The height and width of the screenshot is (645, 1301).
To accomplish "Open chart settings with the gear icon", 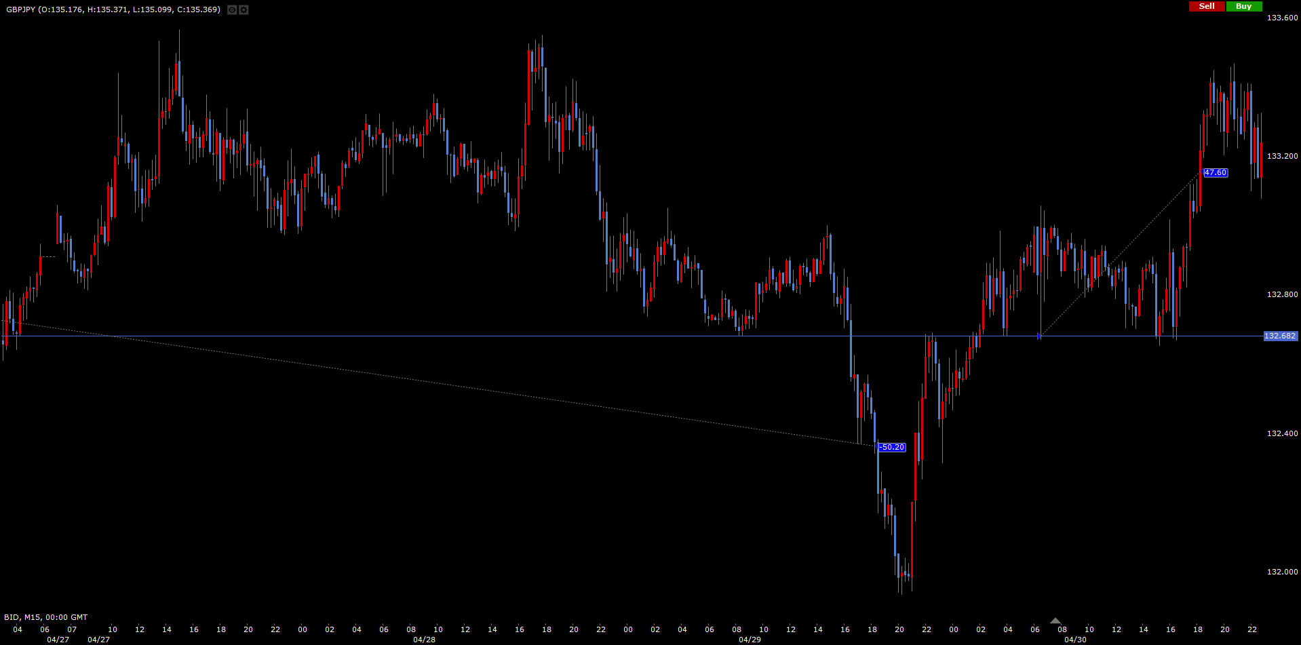I will pos(244,10).
